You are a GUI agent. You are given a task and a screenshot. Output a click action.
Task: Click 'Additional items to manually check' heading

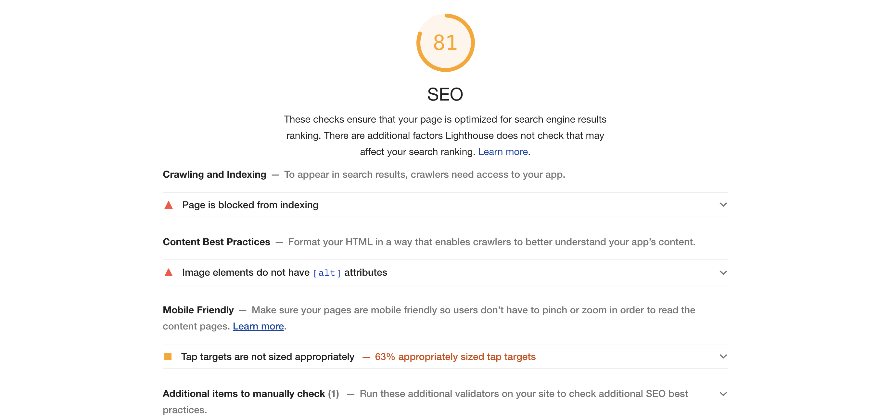tap(244, 393)
